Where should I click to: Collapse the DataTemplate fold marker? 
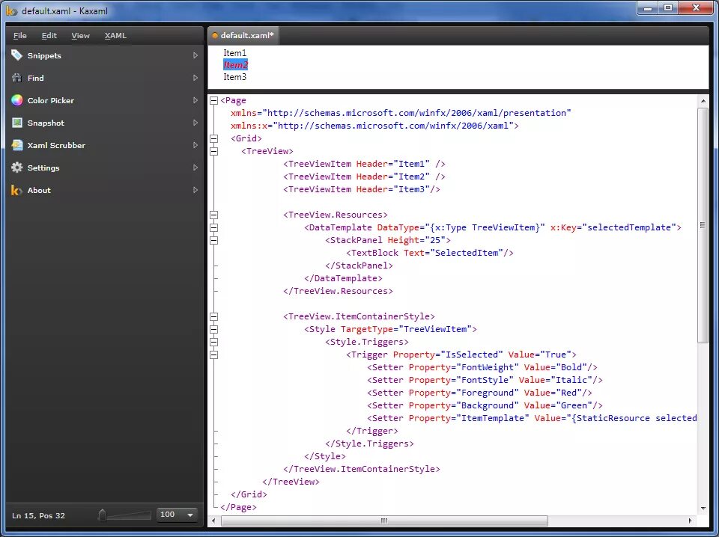coord(213,228)
